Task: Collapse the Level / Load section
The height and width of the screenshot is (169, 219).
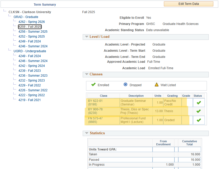Action: click(86, 37)
